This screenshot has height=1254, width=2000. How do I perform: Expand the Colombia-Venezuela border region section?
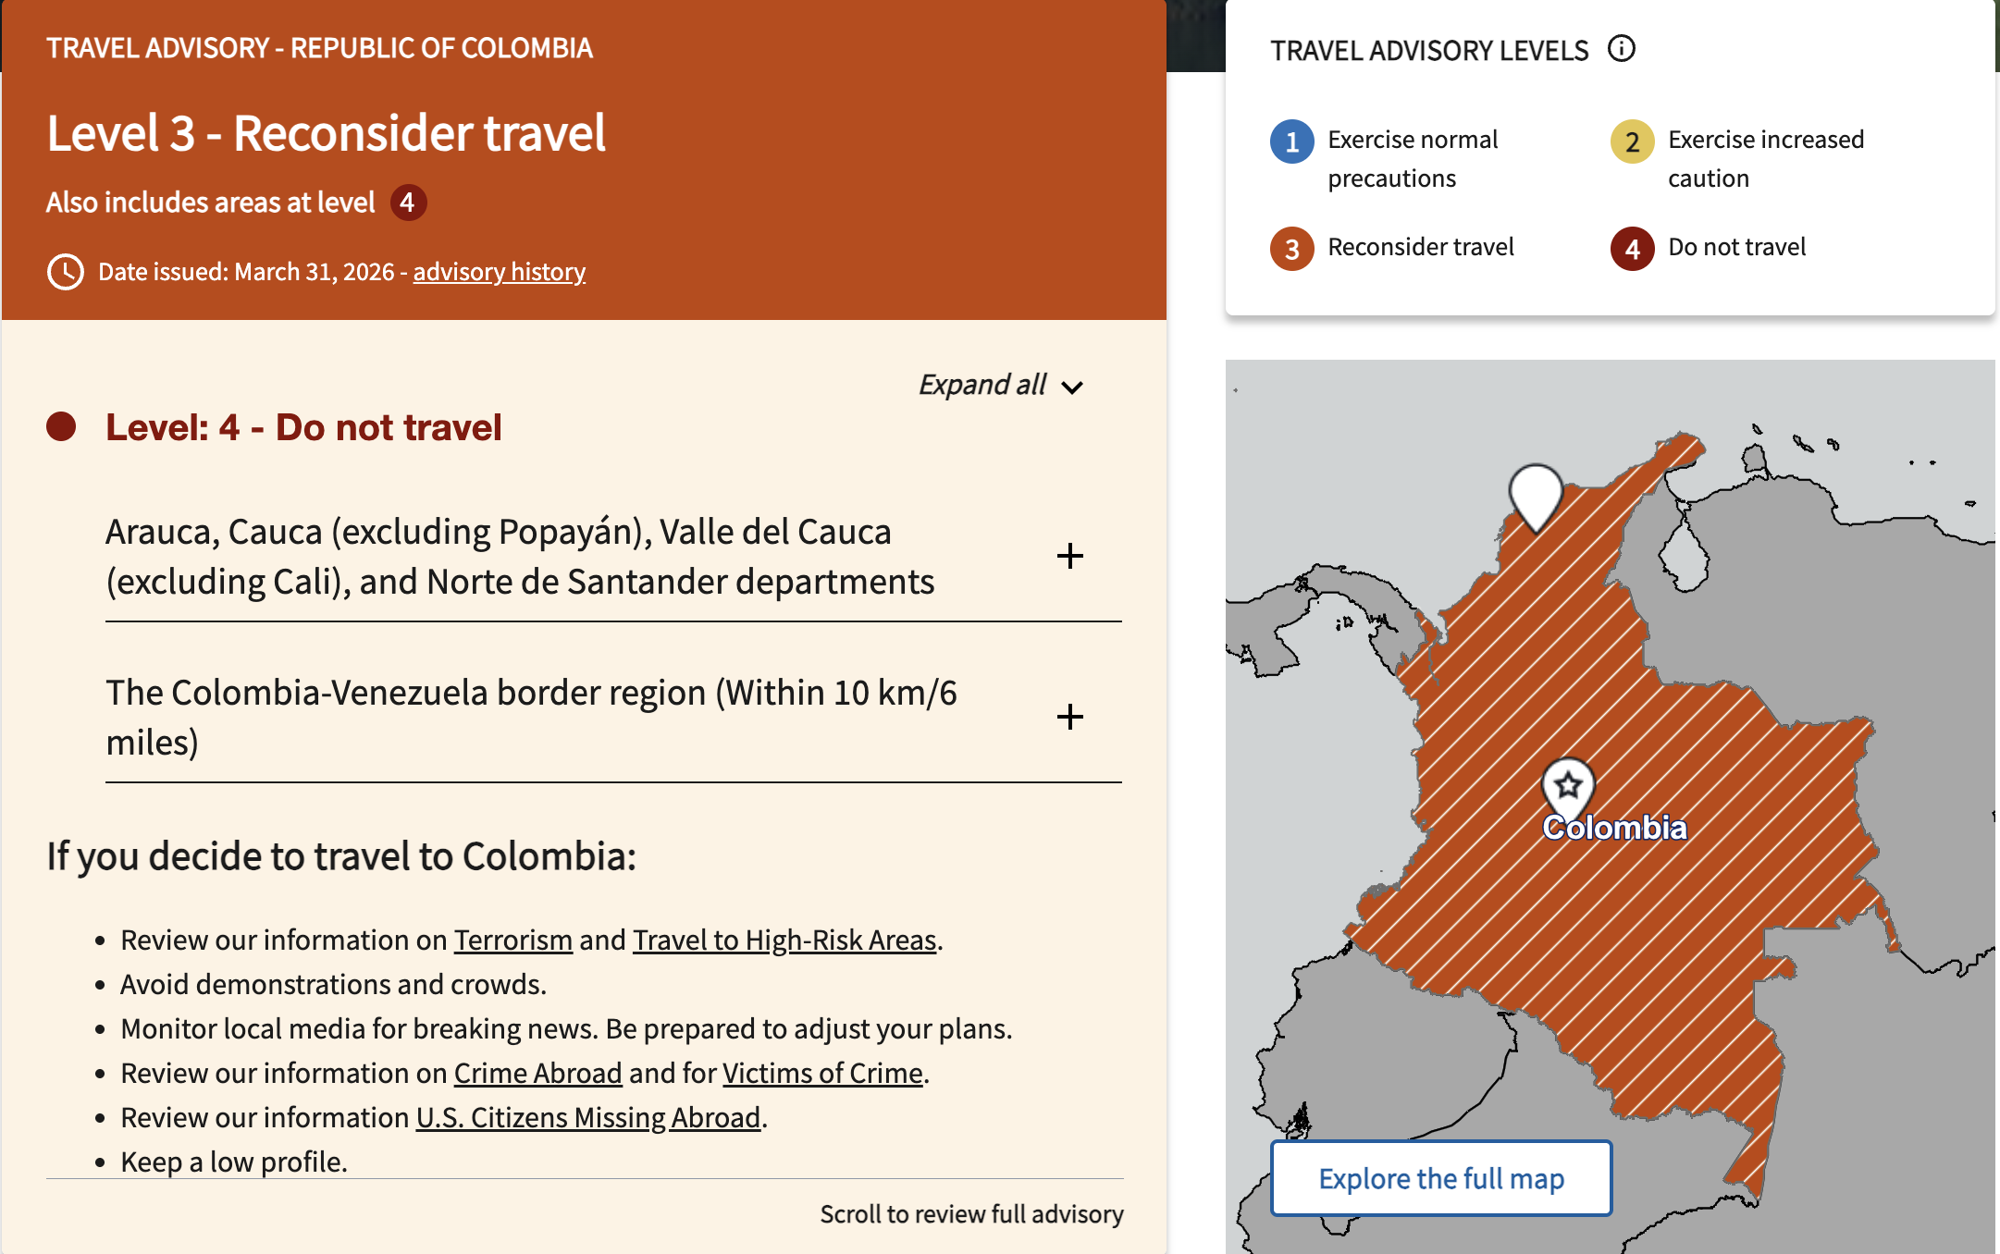point(1069,717)
